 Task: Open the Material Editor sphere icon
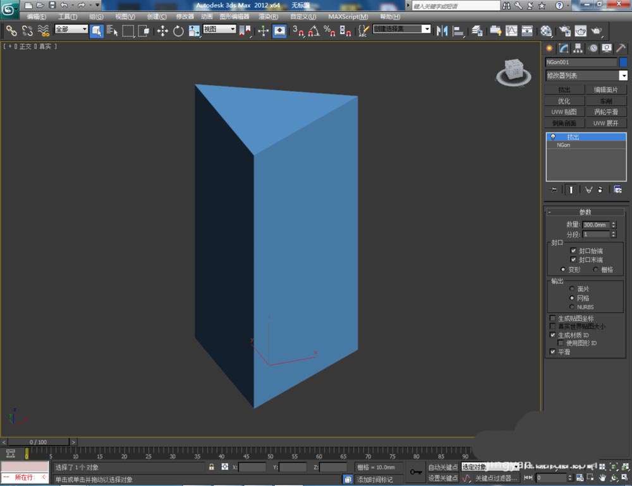[546, 30]
